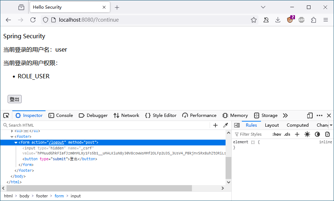Open sidebar tabs overflow dropdown
This screenshot has width=334, height=201.
tap(331, 125)
